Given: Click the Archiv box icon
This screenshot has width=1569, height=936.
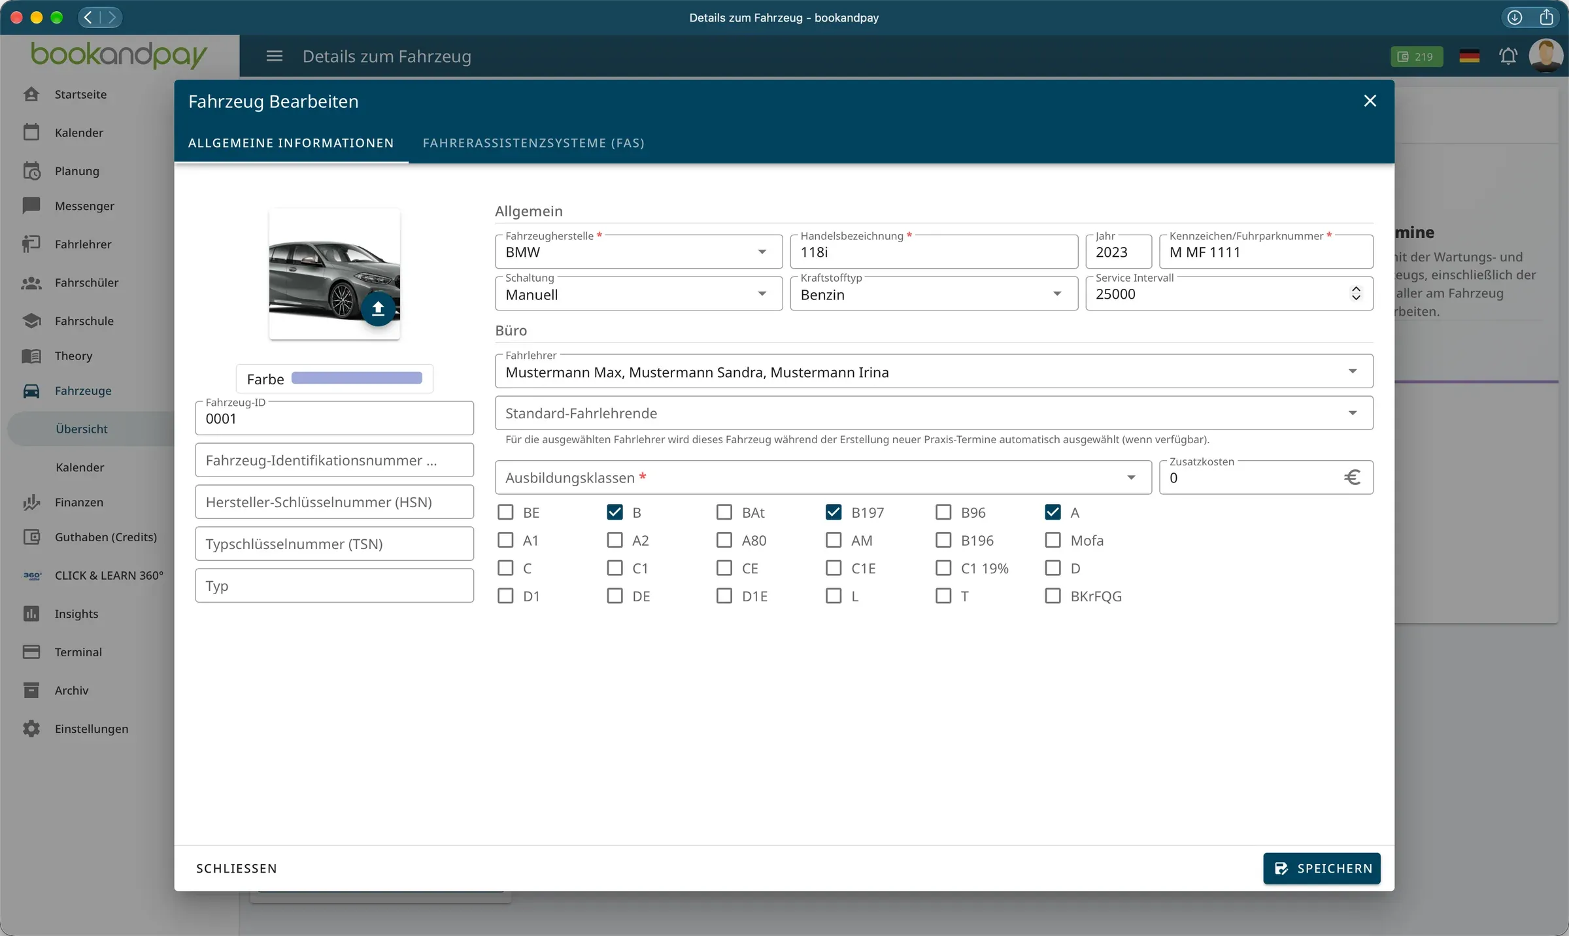Looking at the screenshot, I should pos(31,690).
